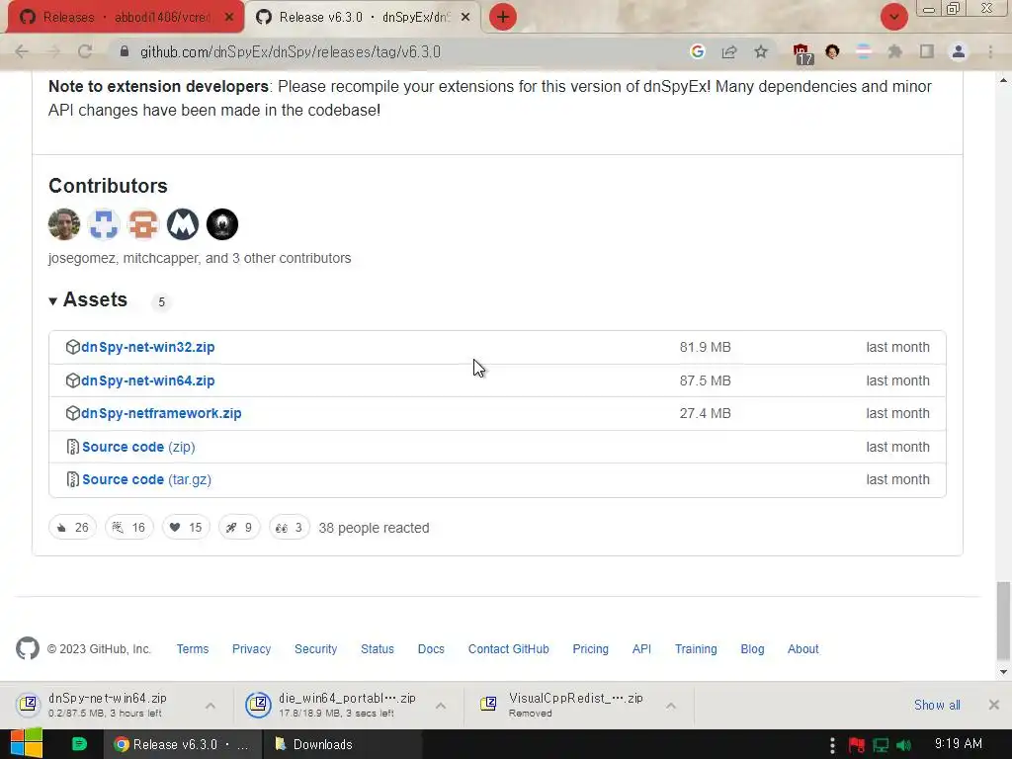Open the Status footer link
Screen dimensions: 1012x759
pos(377,648)
